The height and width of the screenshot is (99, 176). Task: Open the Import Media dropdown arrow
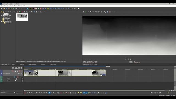coord(13,12)
